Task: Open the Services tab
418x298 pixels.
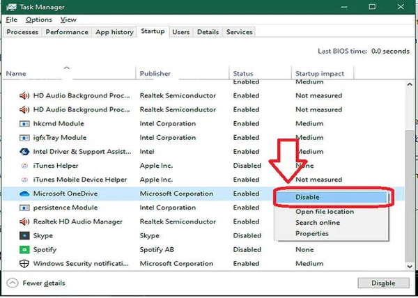Action: point(240,32)
